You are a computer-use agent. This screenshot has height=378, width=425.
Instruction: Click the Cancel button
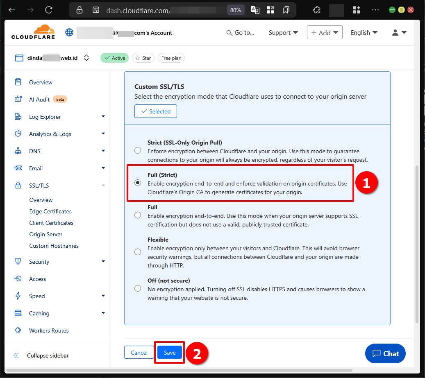pyautogui.click(x=139, y=353)
